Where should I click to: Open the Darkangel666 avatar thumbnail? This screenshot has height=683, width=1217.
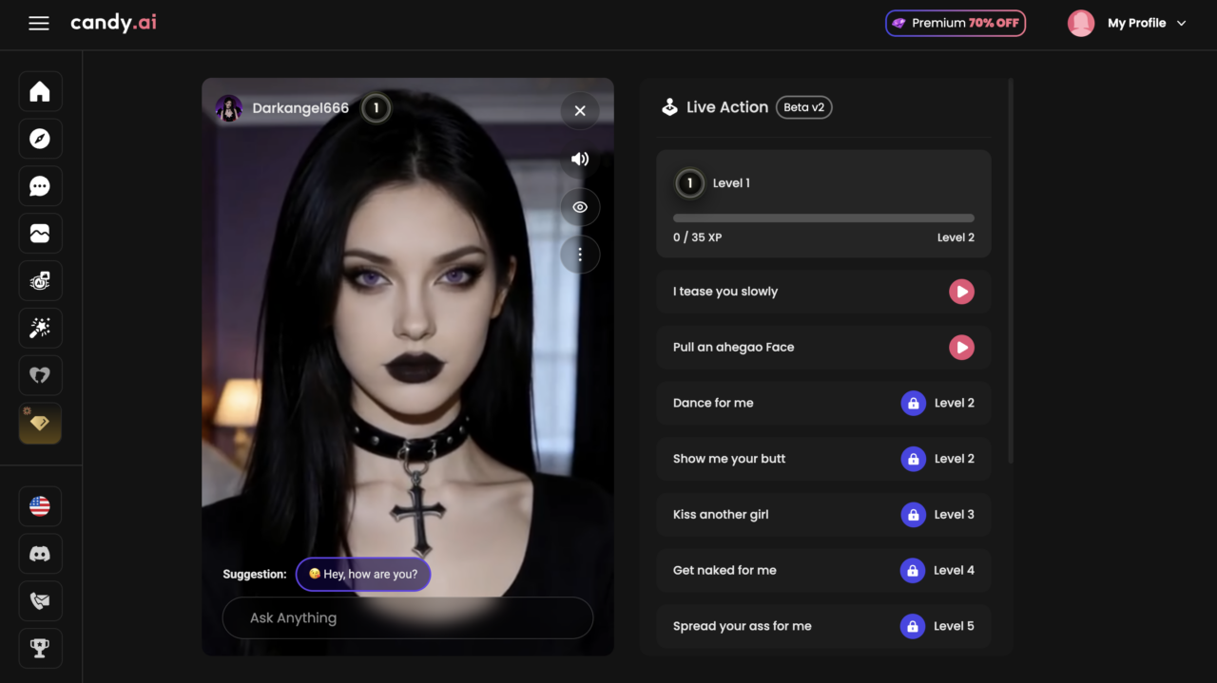(x=229, y=108)
